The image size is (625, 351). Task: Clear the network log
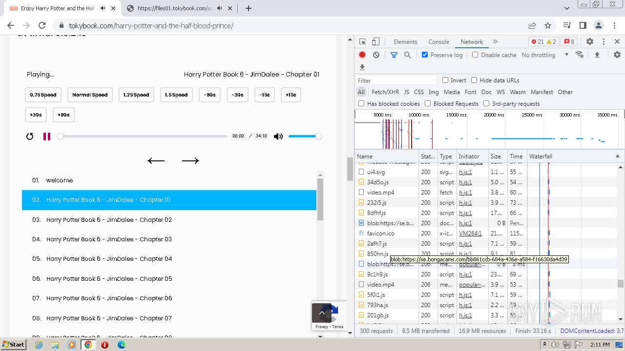pos(376,55)
